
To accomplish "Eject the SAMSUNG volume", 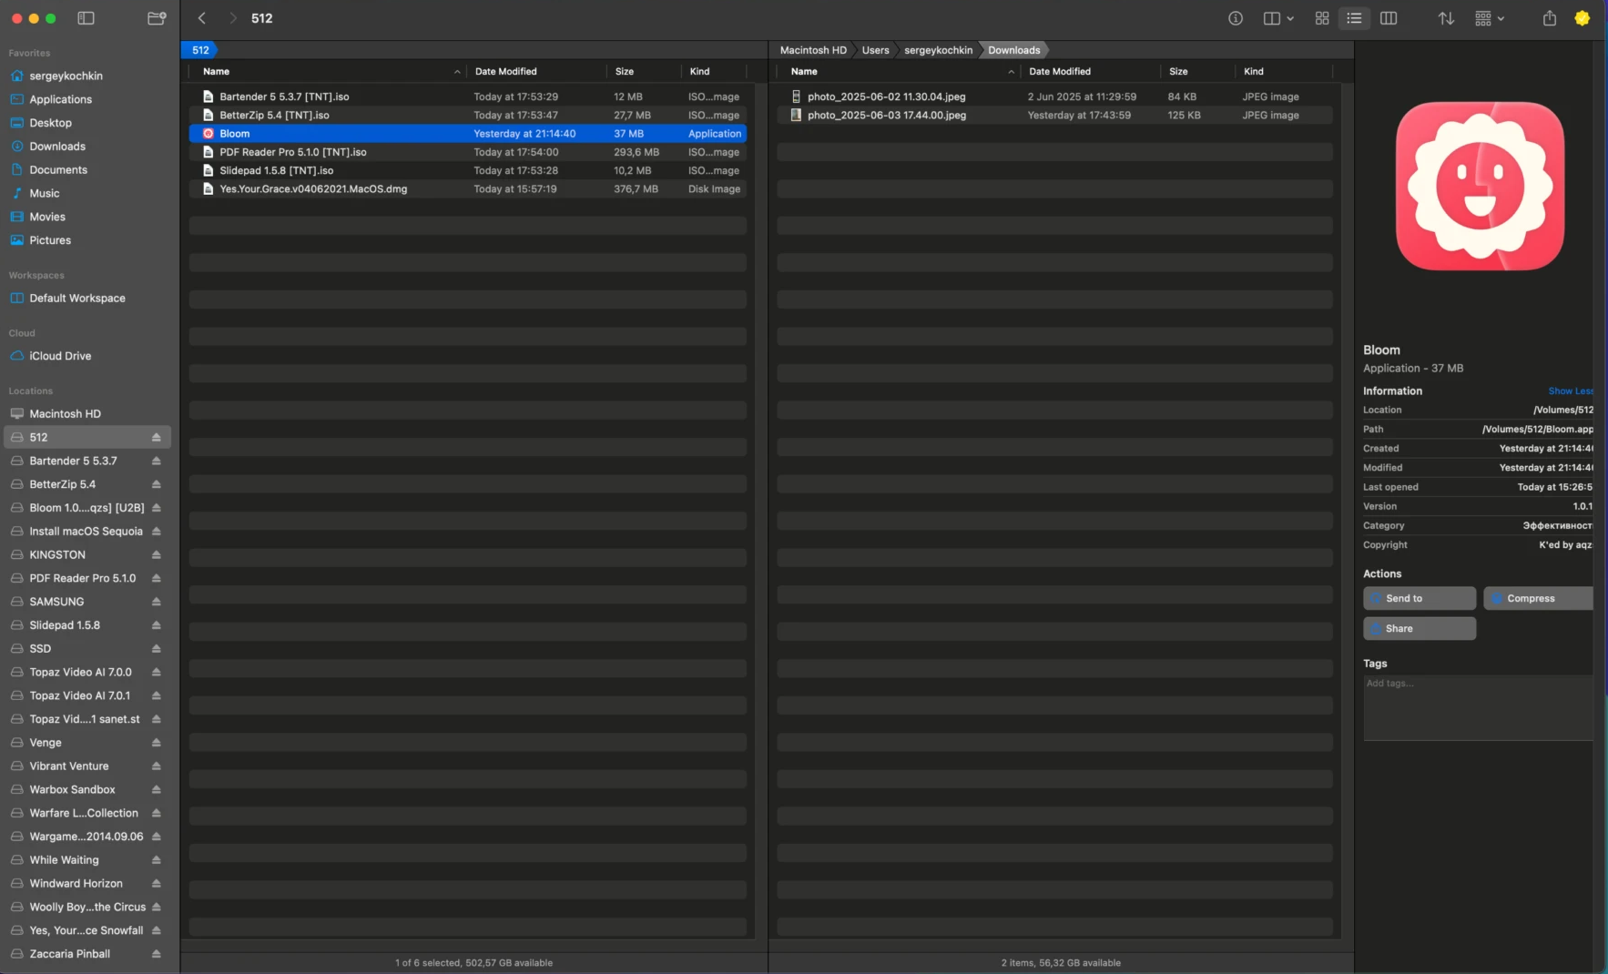I will point(157,603).
